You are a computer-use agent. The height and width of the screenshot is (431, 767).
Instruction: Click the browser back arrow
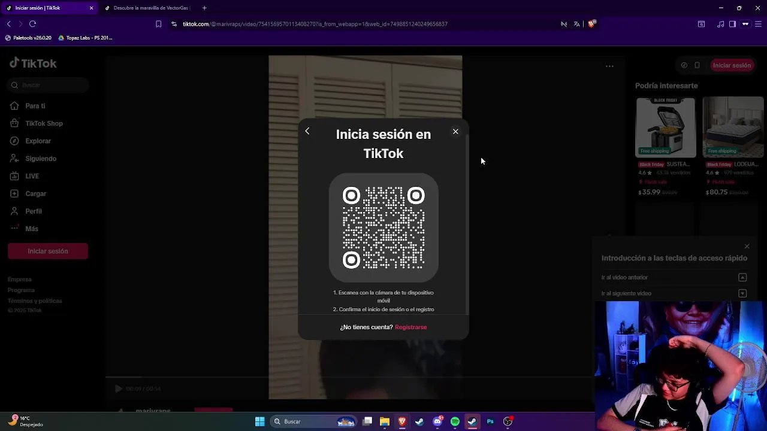click(9, 24)
